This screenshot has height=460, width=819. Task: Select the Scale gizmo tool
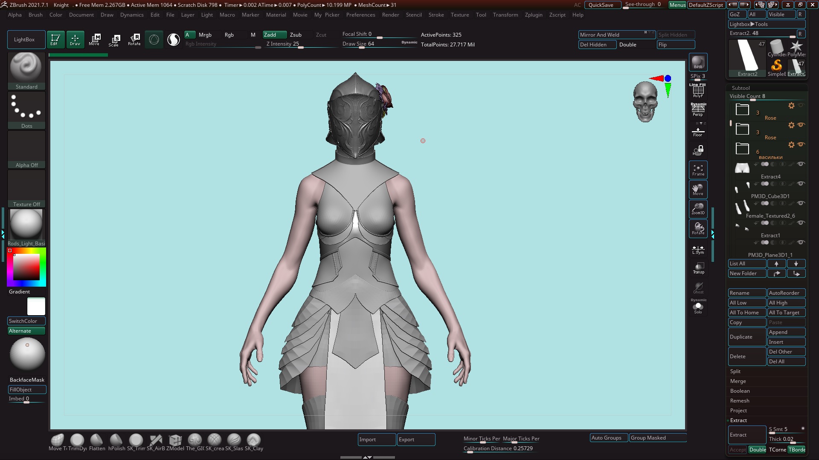[113, 40]
